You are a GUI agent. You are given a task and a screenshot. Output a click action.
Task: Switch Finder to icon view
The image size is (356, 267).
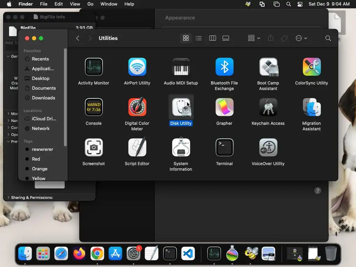coord(186,38)
